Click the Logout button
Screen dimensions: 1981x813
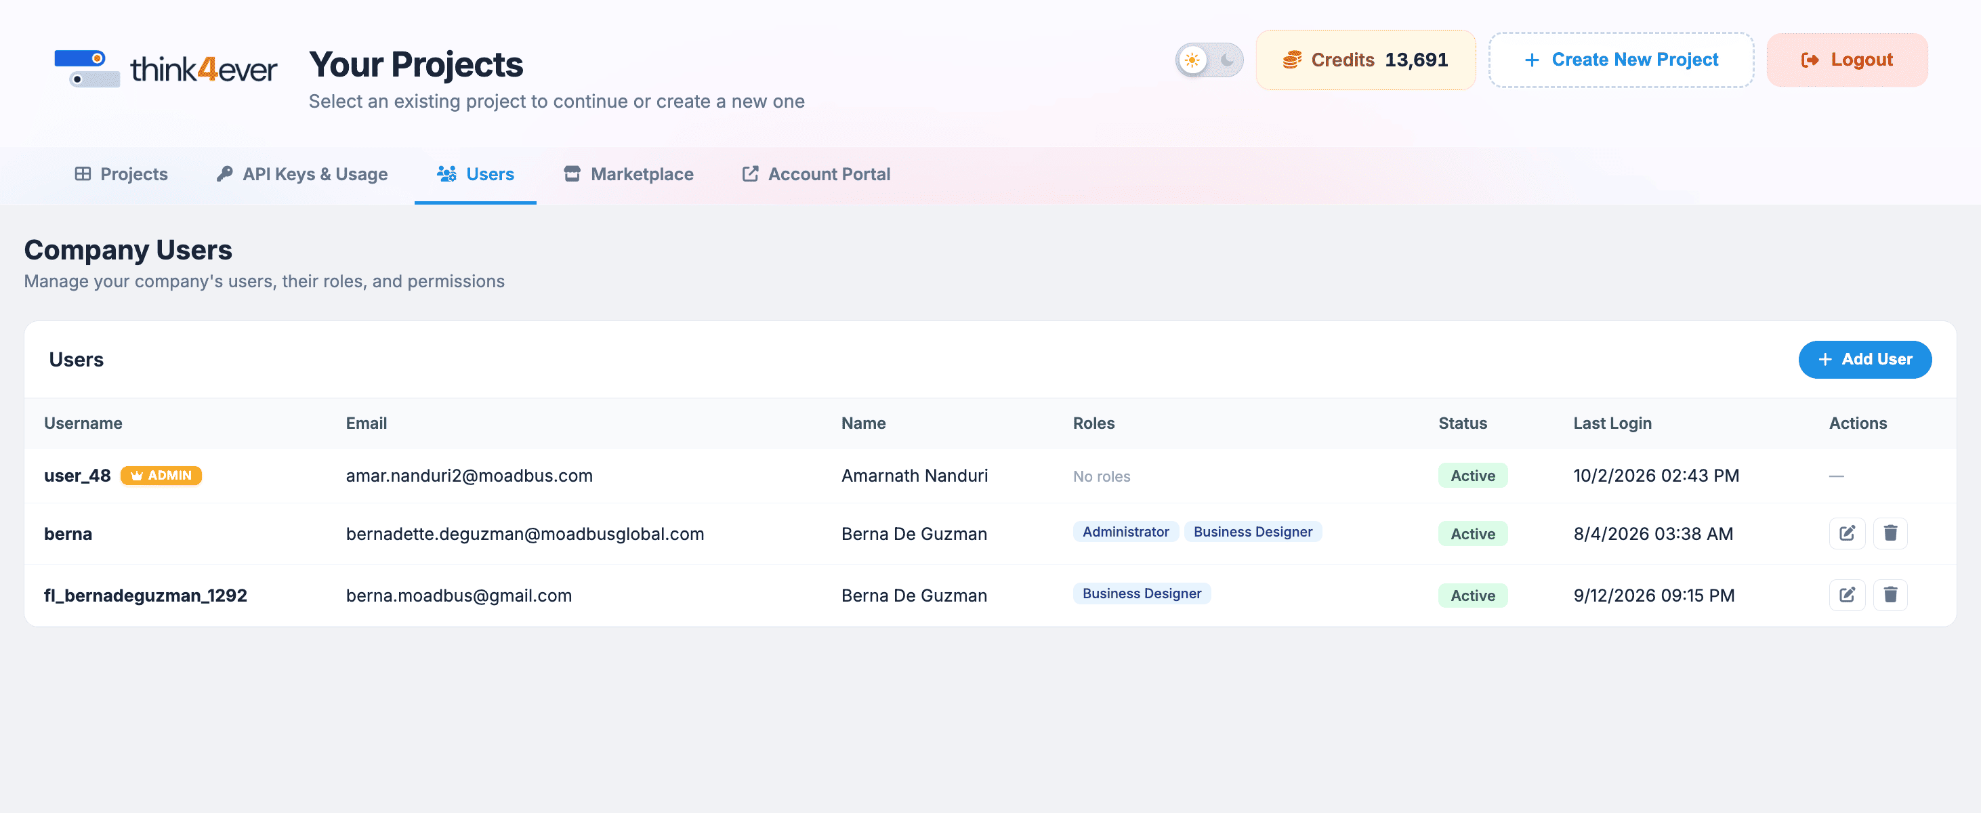(x=1846, y=60)
